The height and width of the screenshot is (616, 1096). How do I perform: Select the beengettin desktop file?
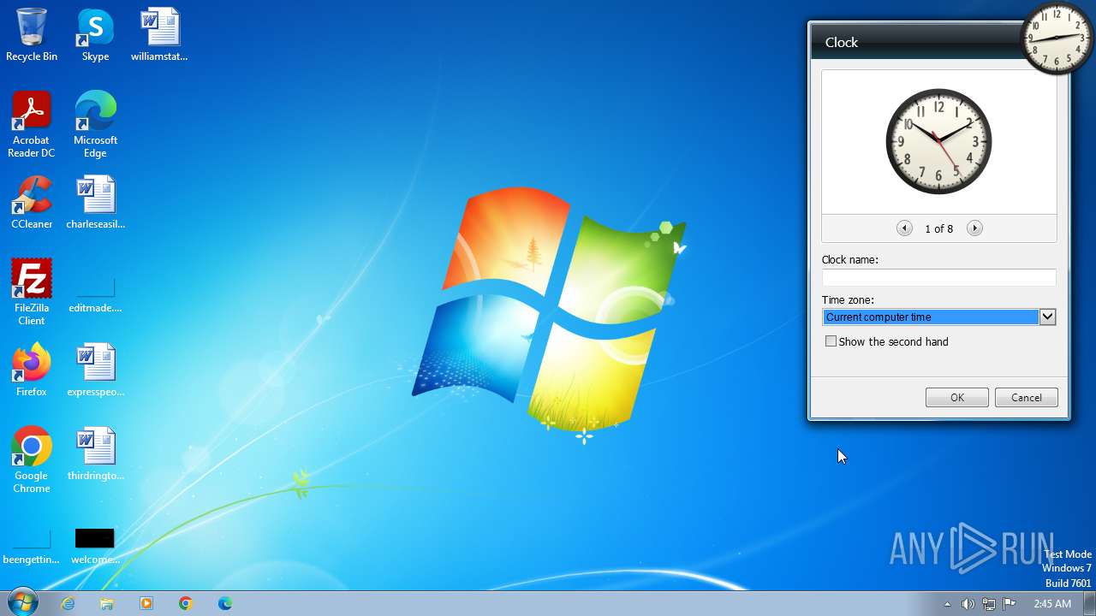tap(32, 546)
